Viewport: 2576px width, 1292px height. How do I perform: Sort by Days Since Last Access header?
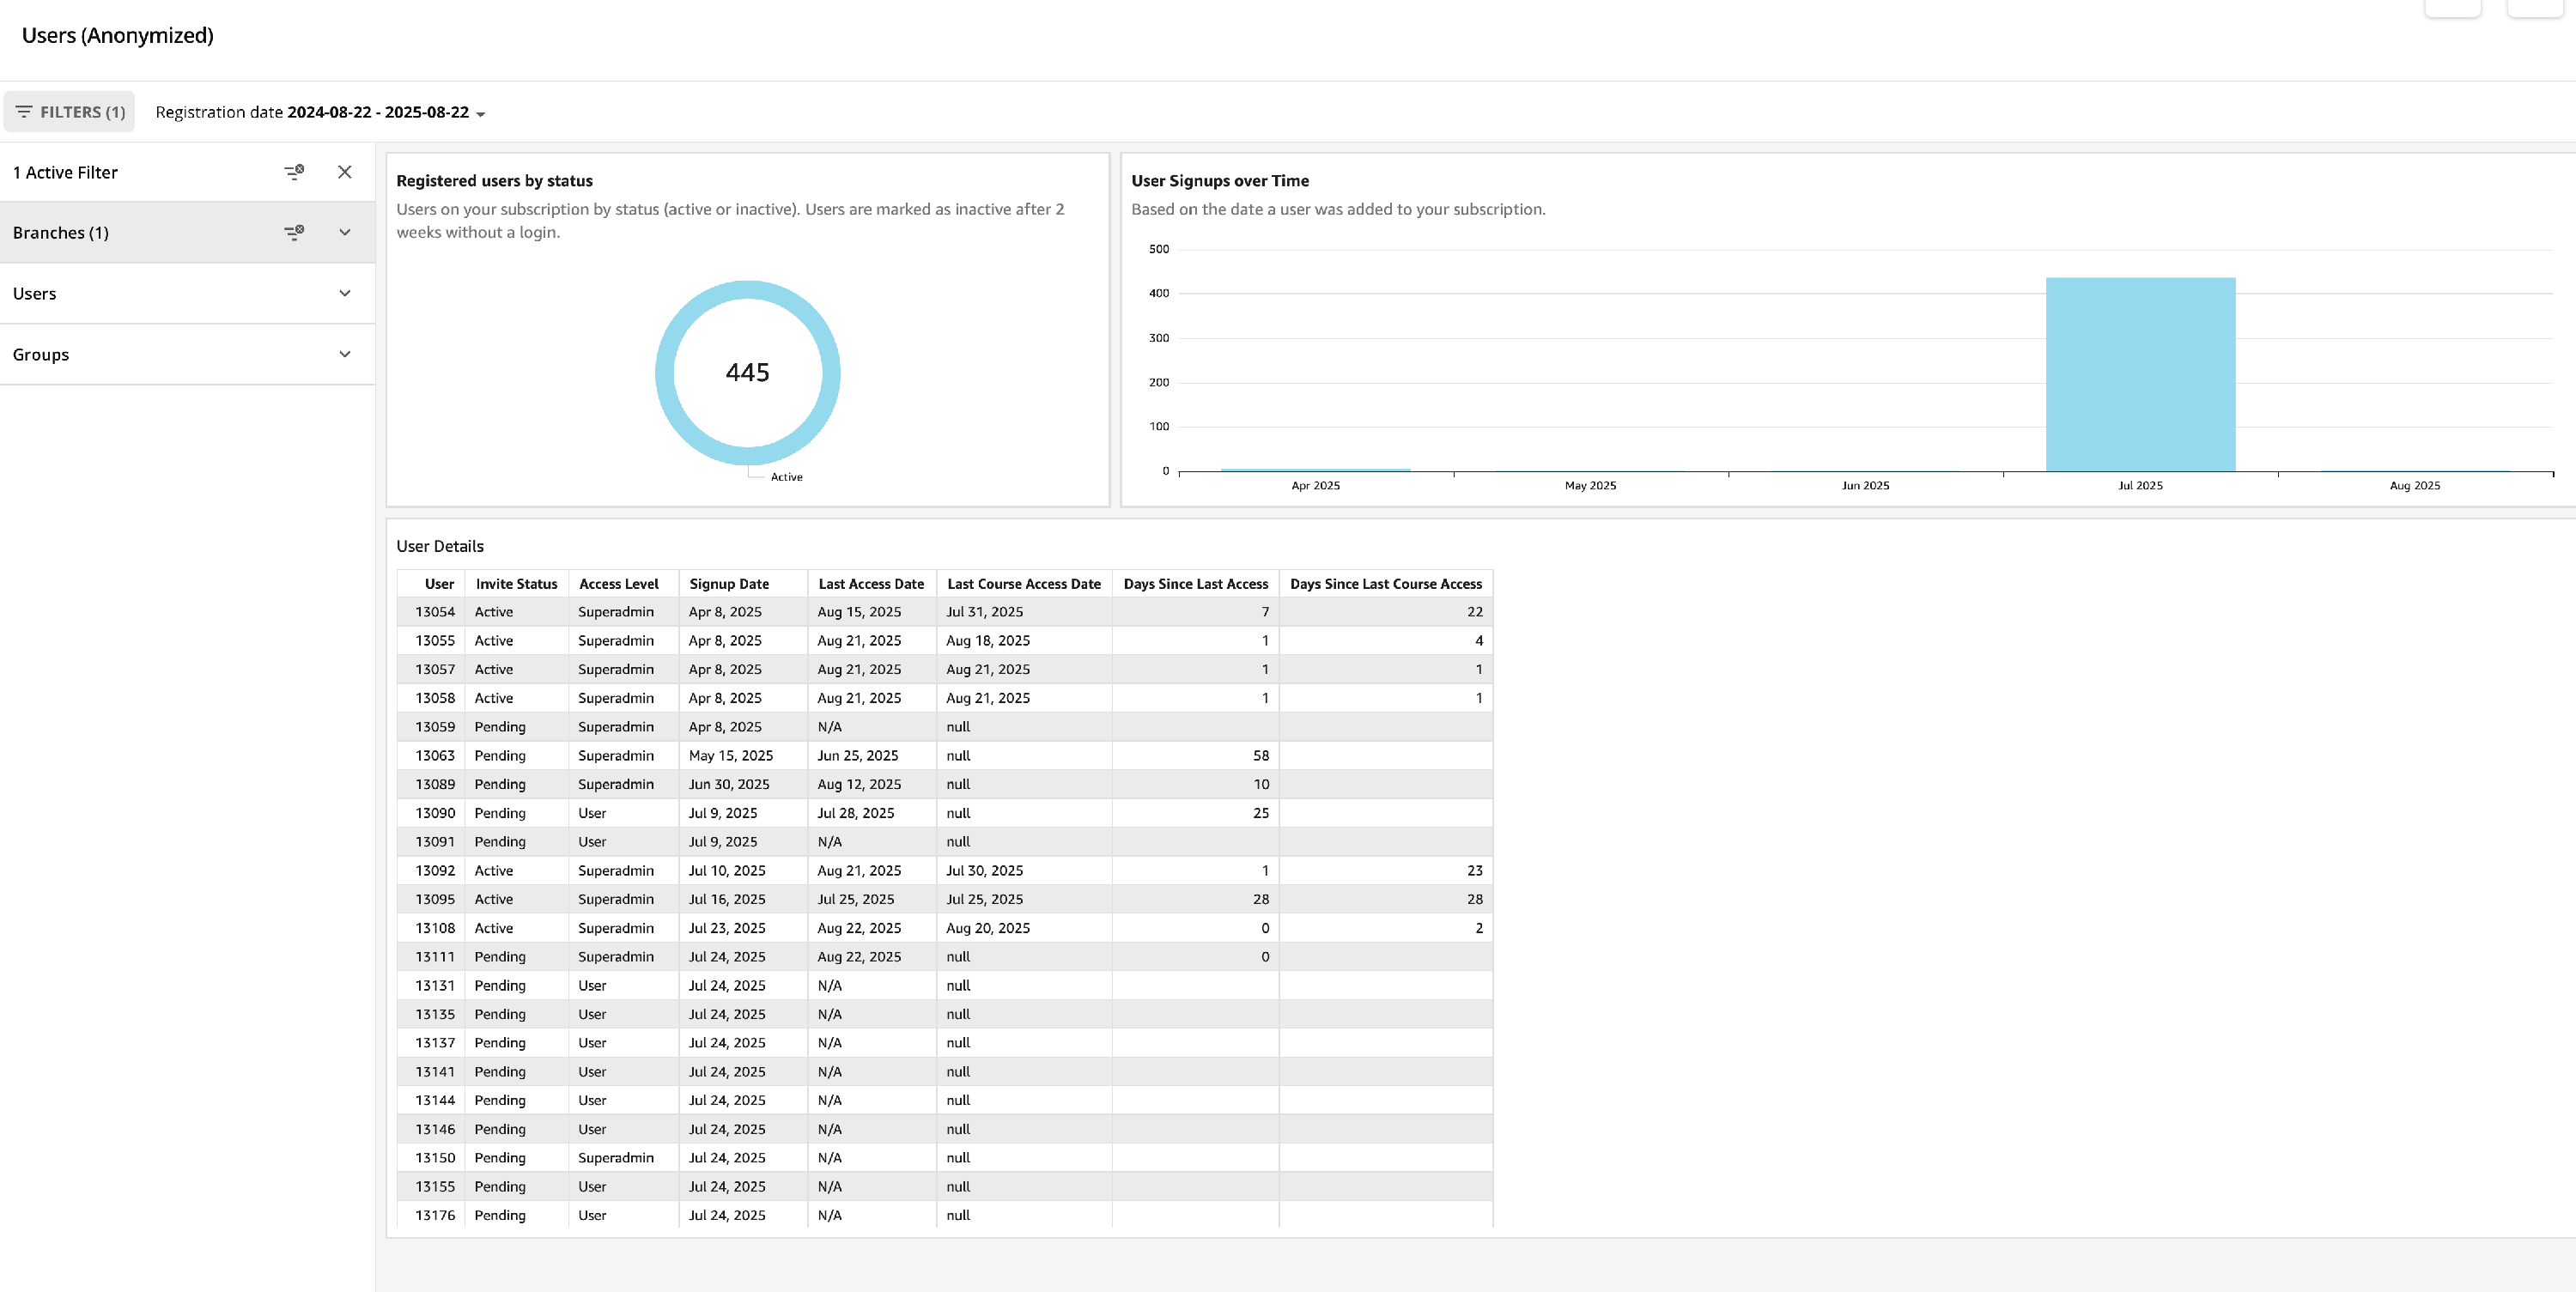tap(1195, 584)
